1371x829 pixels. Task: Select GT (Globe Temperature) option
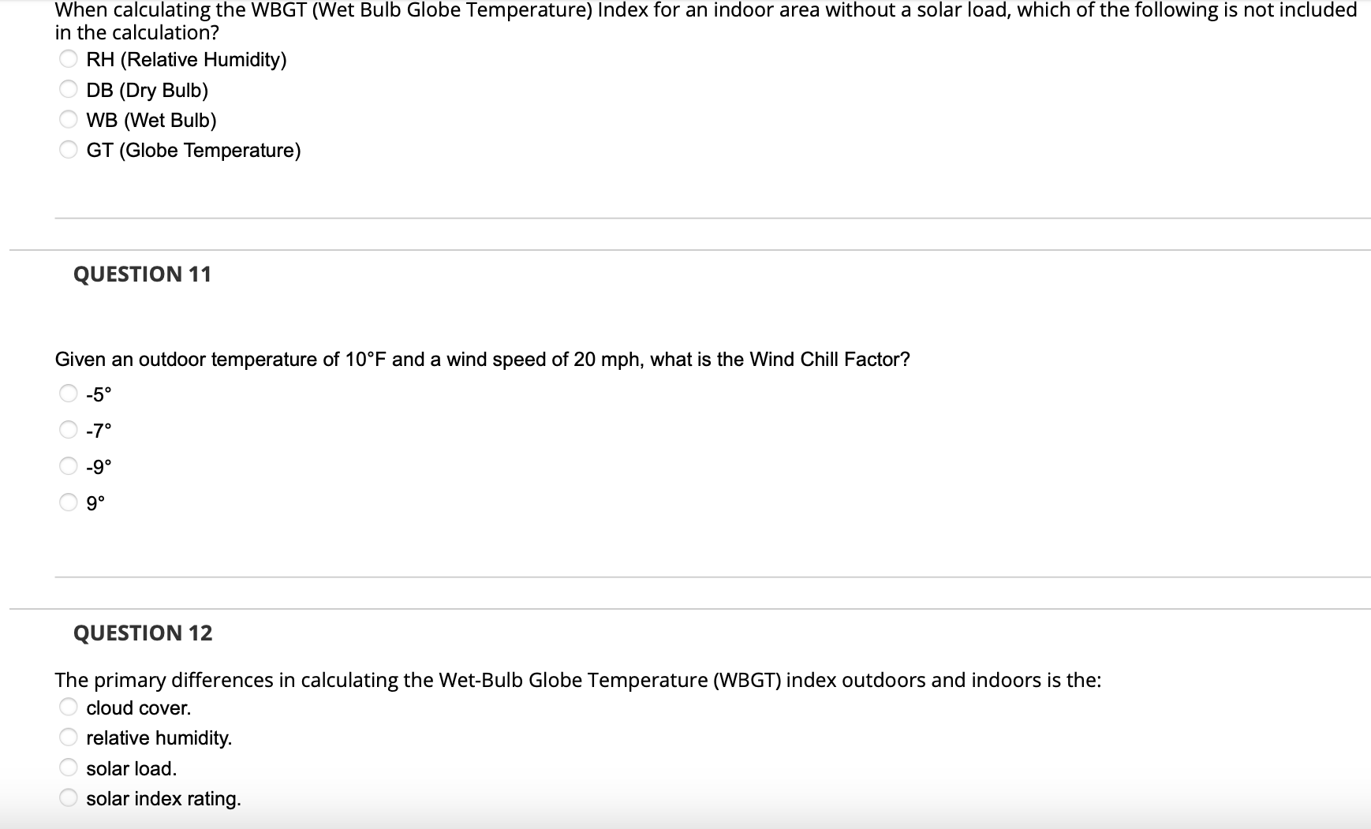click(67, 148)
